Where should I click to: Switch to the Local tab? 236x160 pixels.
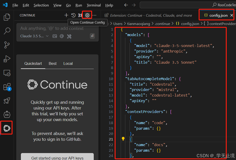(68, 64)
